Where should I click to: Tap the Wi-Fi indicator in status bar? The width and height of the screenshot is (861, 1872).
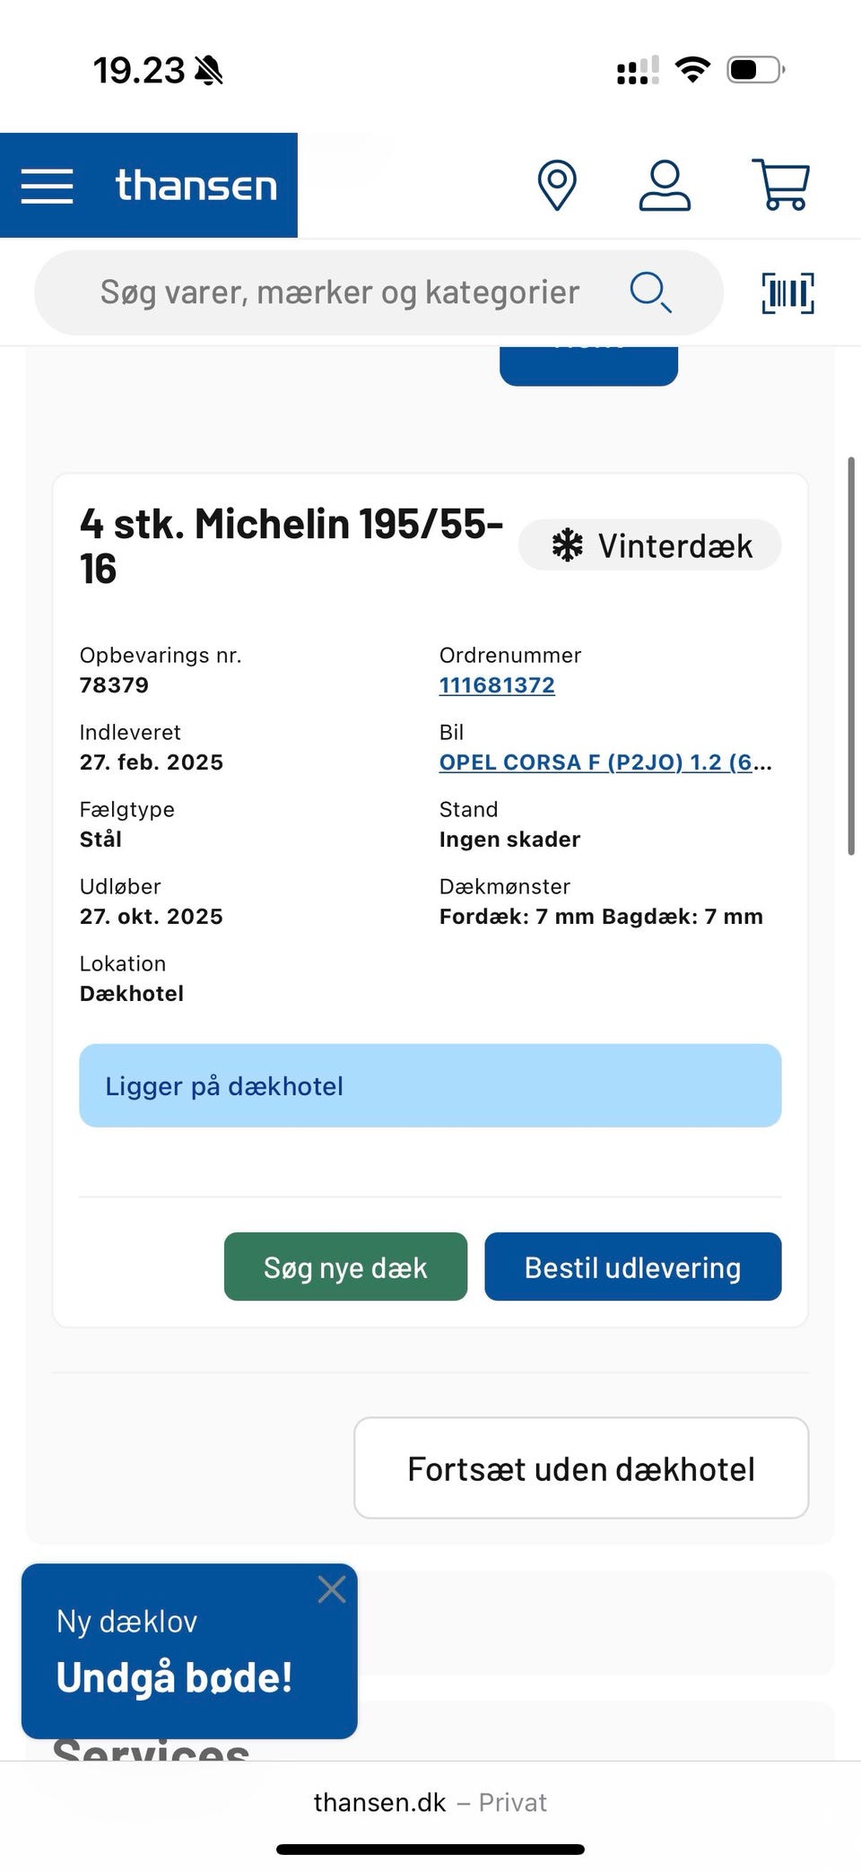coord(691,68)
